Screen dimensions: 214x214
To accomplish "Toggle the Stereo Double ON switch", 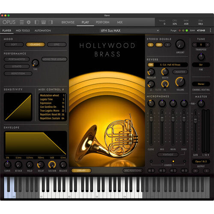I will (x=159, y=45).
